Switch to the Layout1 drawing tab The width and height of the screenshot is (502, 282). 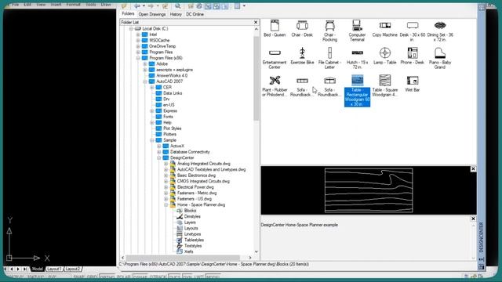(54, 269)
